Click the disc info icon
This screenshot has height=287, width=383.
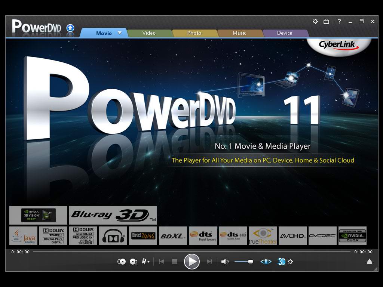[133, 262]
